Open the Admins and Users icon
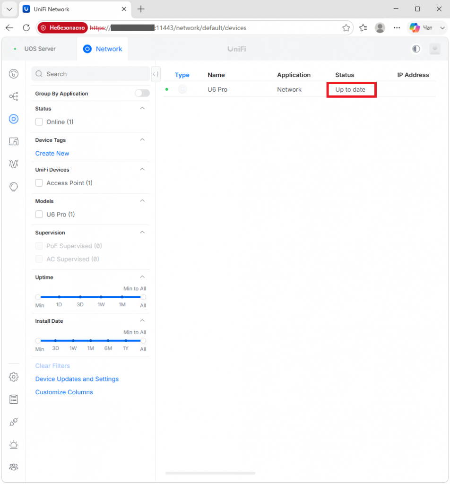Viewport: 450px width, 484px height. pyautogui.click(x=14, y=467)
